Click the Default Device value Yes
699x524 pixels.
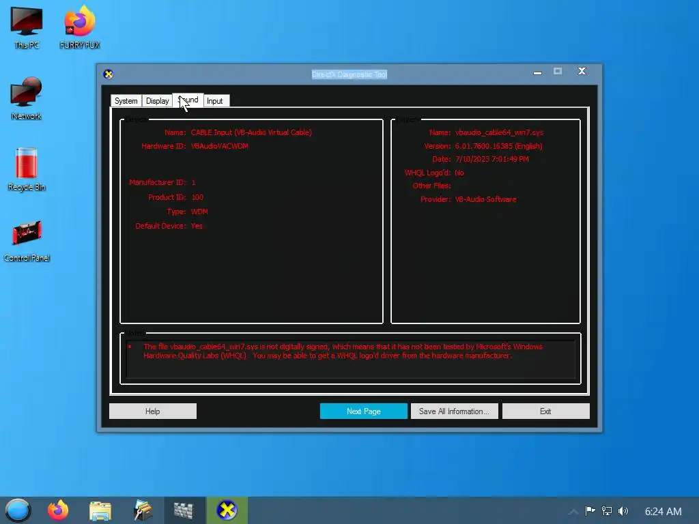[197, 226]
